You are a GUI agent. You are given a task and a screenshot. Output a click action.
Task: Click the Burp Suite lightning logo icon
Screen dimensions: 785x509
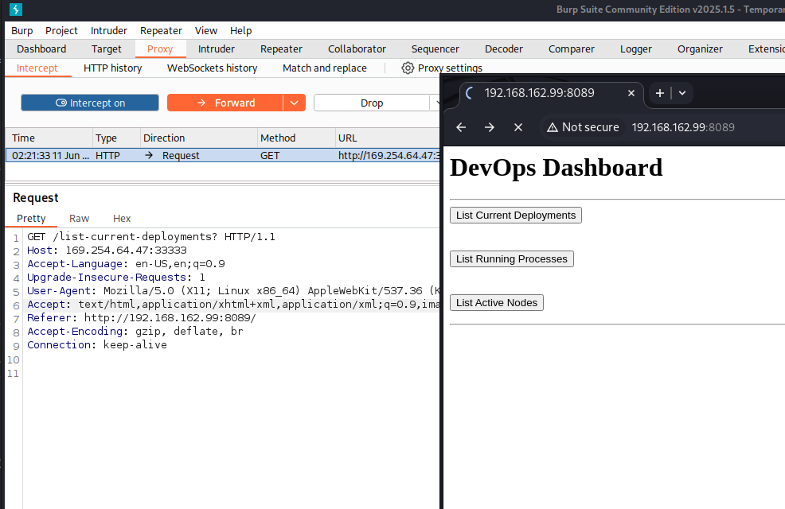(x=15, y=10)
